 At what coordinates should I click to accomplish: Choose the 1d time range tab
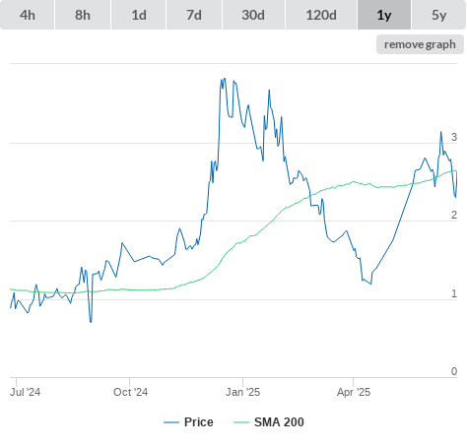139,15
